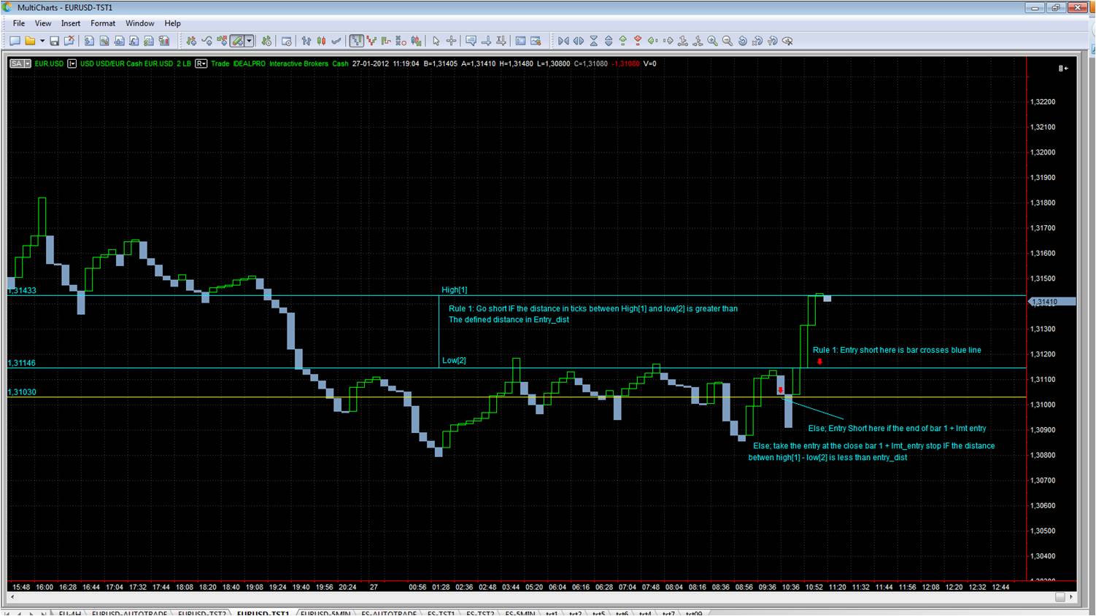Select the candlestick chart style icon
The height and width of the screenshot is (616, 1096).
tap(321, 41)
